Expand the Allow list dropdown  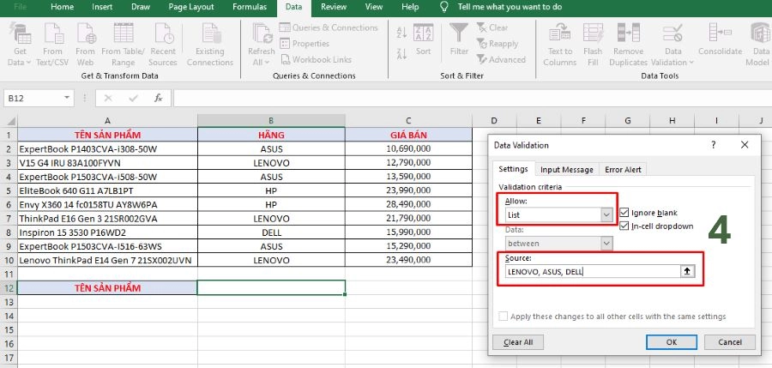606,215
